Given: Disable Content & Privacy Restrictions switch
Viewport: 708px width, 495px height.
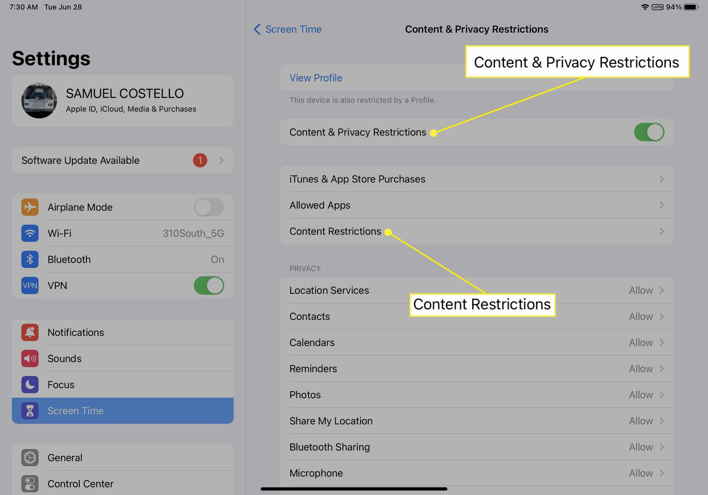Looking at the screenshot, I should (649, 132).
